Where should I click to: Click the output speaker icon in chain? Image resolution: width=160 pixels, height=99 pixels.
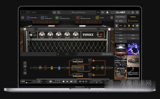point(112,68)
